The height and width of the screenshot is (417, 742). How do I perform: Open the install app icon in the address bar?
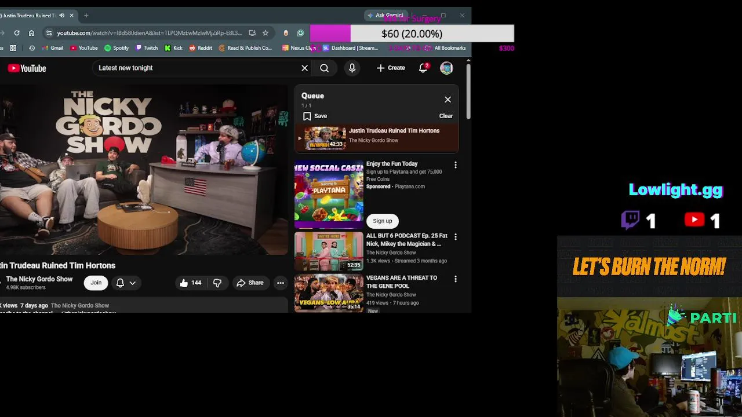pyautogui.click(x=252, y=33)
